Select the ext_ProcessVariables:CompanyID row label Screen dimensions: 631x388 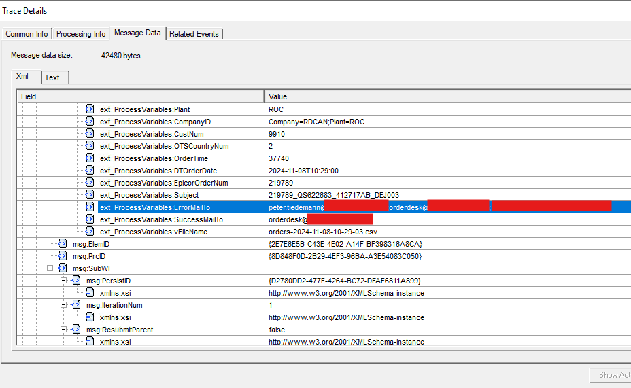point(155,122)
